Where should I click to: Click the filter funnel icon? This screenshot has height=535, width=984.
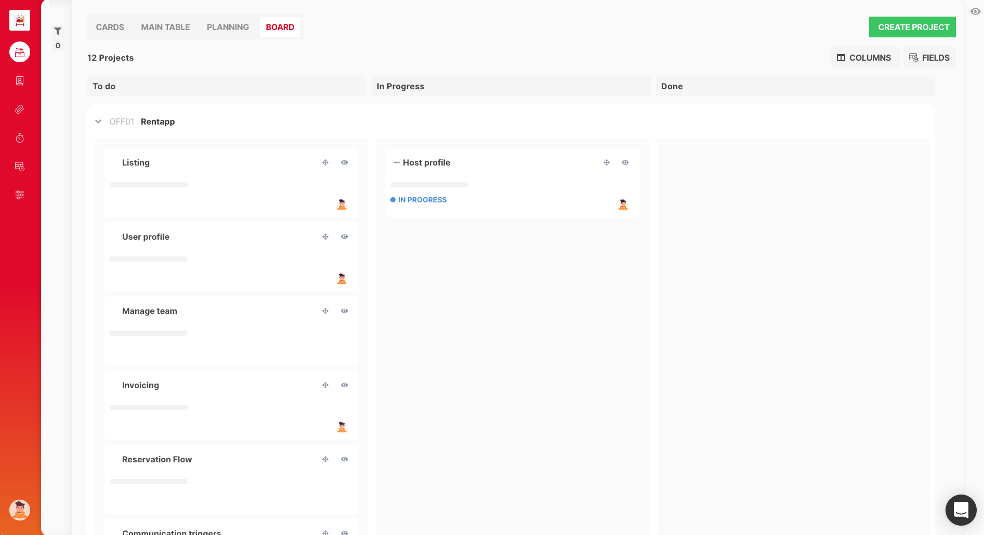click(58, 31)
